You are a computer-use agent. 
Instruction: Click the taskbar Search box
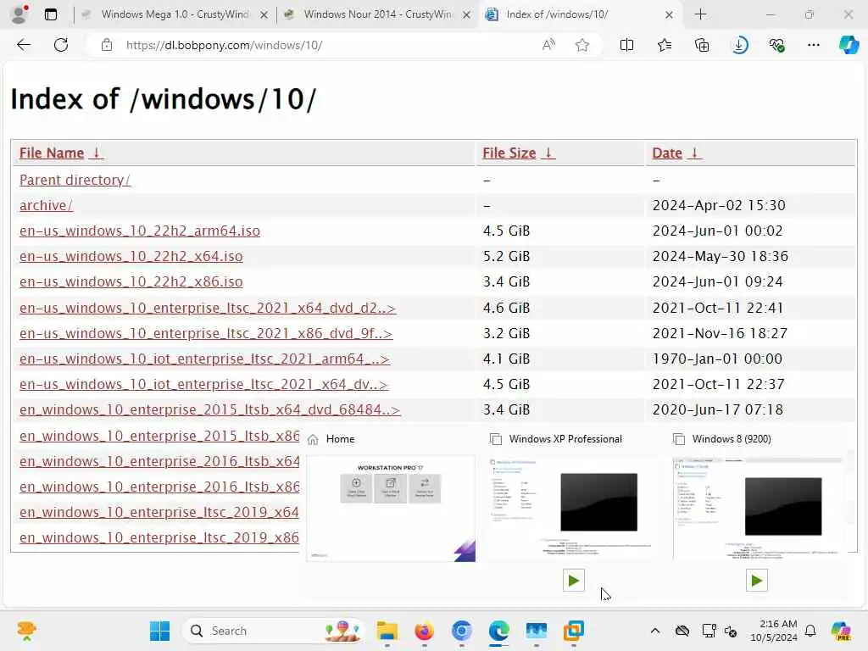(x=273, y=631)
